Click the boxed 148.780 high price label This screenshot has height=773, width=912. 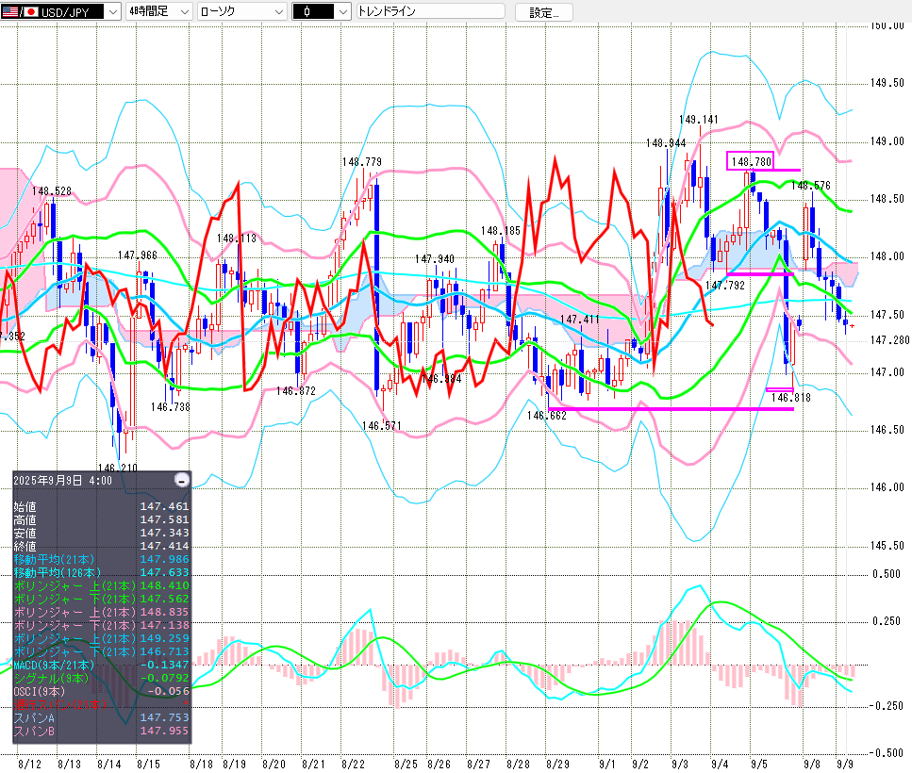coord(751,161)
